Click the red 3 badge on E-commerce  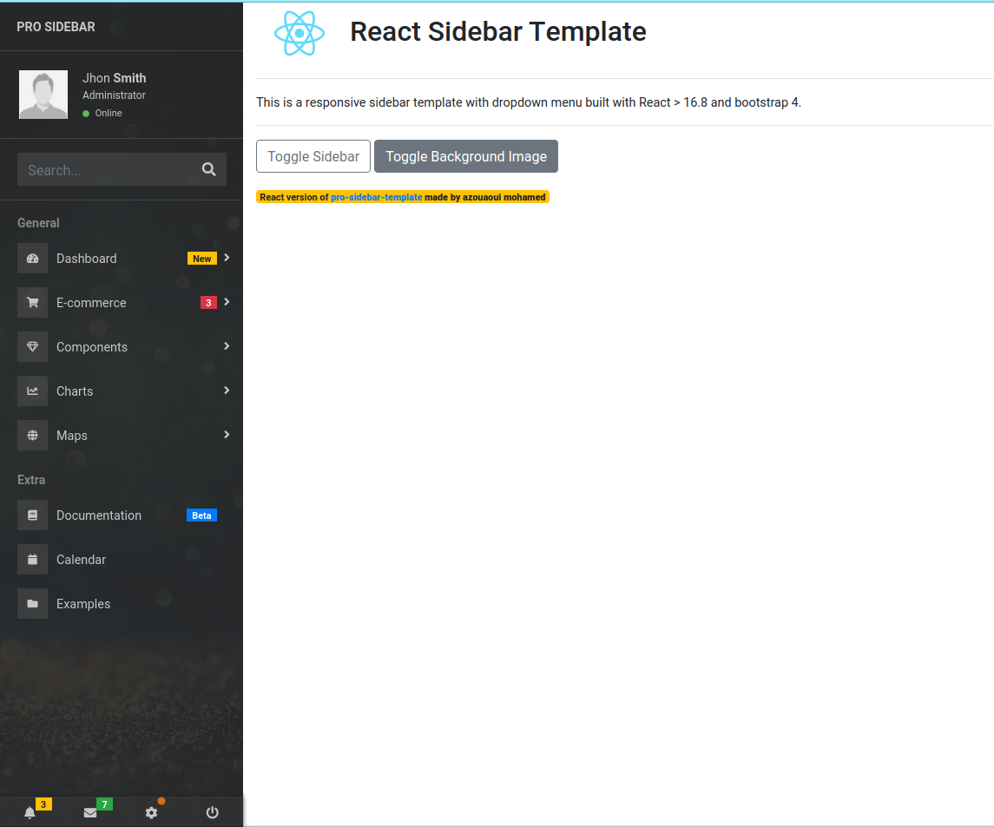pyautogui.click(x=208, y=303)
